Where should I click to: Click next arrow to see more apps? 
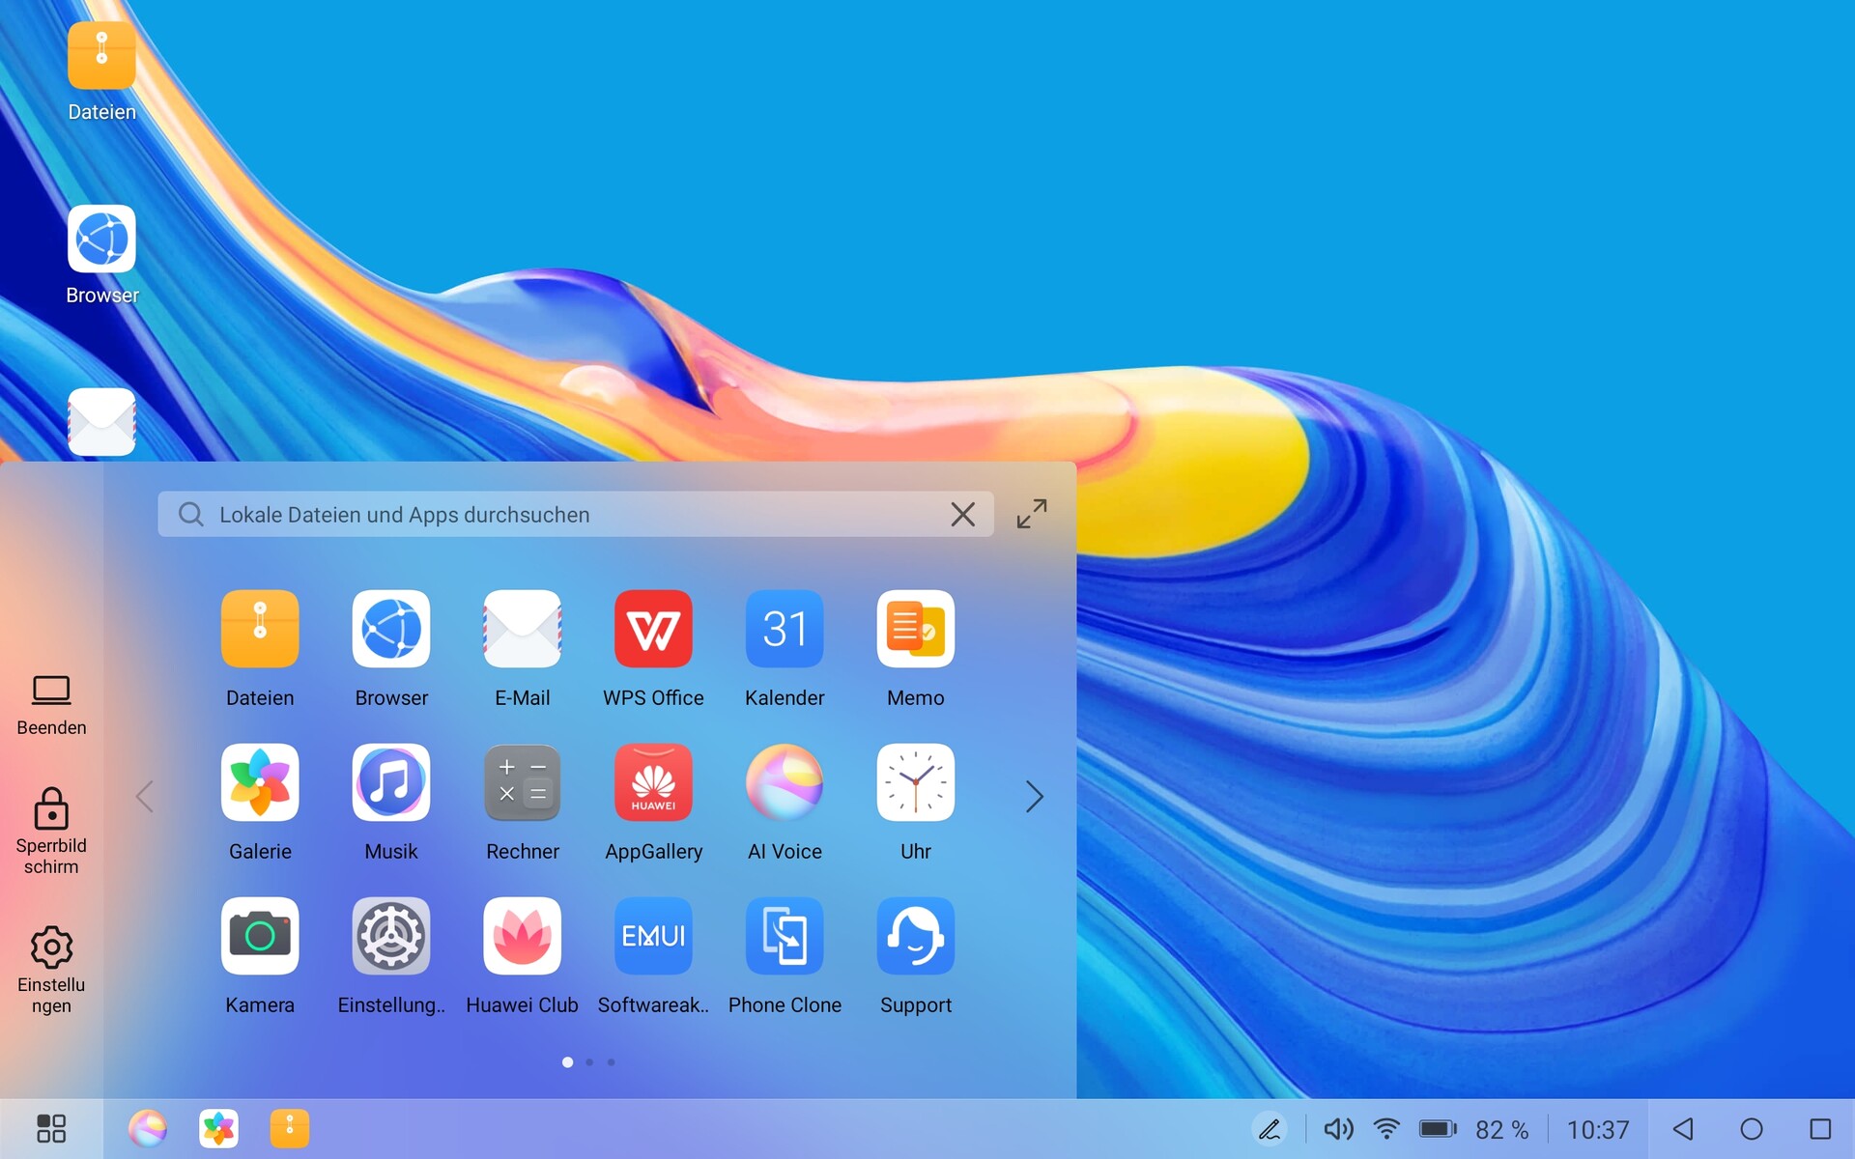click(x=1033, y=796)
